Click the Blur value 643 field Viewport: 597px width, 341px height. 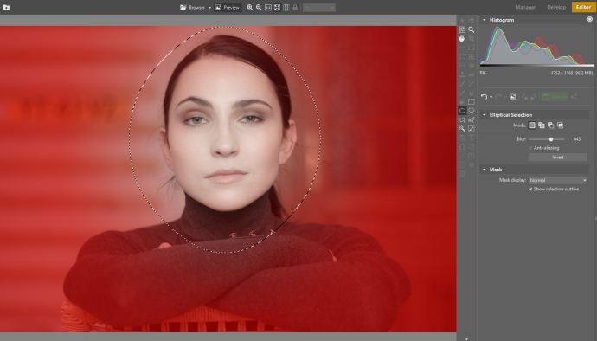point(577,139)
